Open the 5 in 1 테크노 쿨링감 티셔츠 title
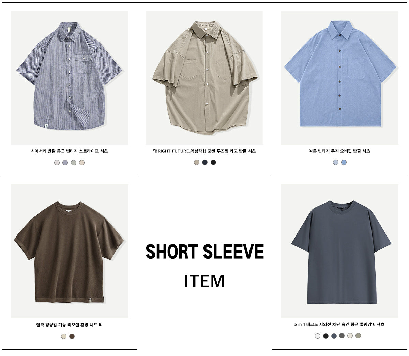This screenshot has width=409, height=356. point(339,324)
